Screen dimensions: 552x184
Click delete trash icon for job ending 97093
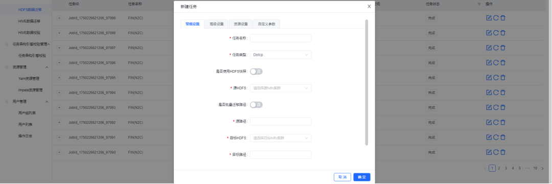(503, 107)
